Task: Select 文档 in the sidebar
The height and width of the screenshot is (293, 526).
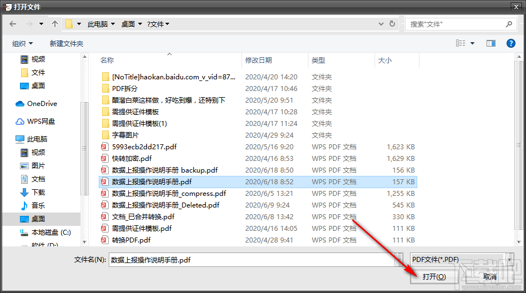Action: (33, 179)
